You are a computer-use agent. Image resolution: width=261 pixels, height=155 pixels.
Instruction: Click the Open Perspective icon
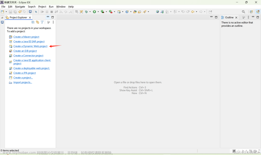(251, 12)
